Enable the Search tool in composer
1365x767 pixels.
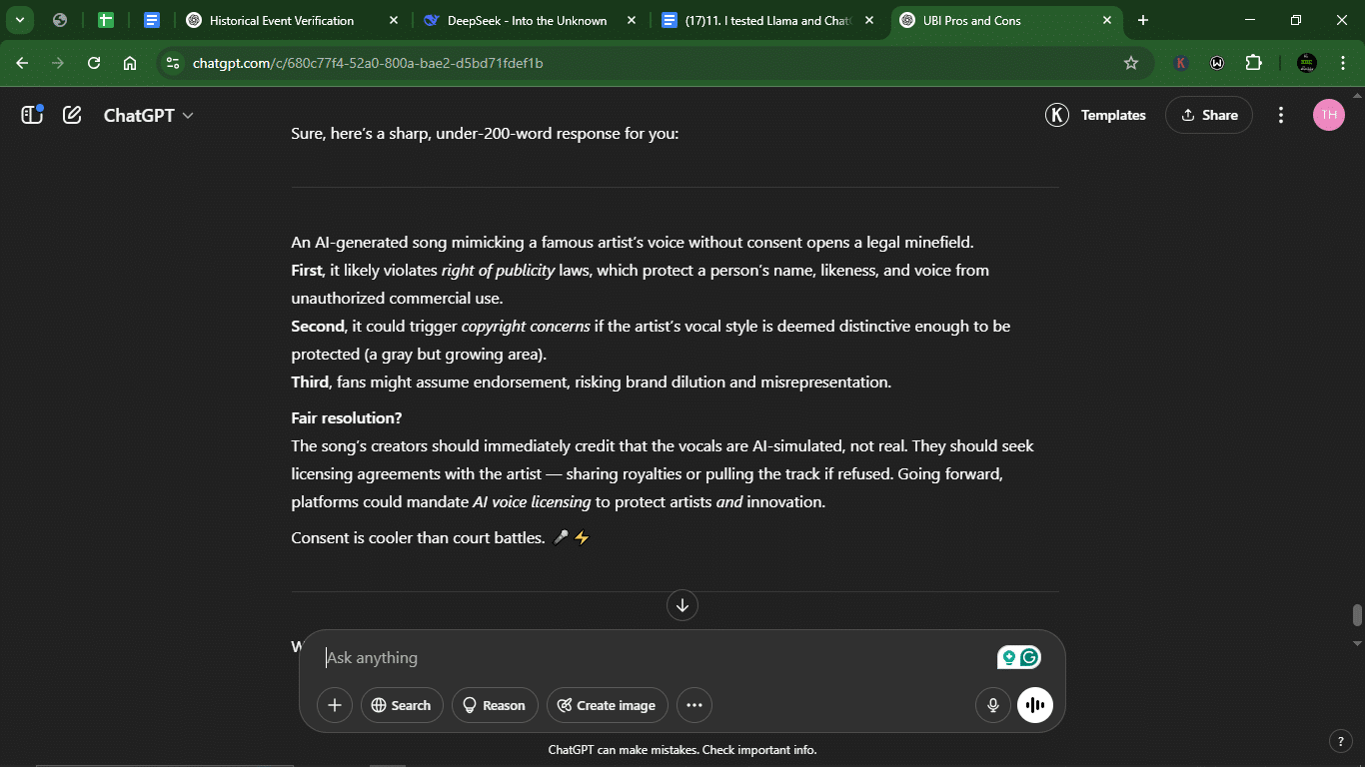coord(402,705)
